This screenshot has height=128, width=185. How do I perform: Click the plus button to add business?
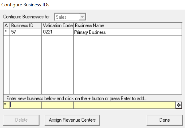click(179, 105)
